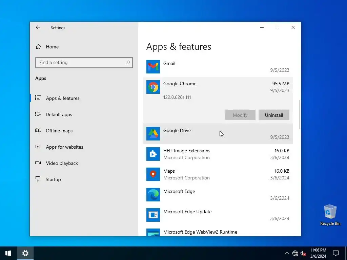This screenshot has height=260, width=347.
Task: Click the Video playback sidebar icon
Action: click(x=38, y=163)
